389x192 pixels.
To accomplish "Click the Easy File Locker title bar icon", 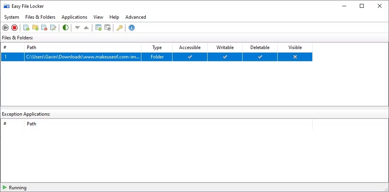I will click(x=7, y=6).
